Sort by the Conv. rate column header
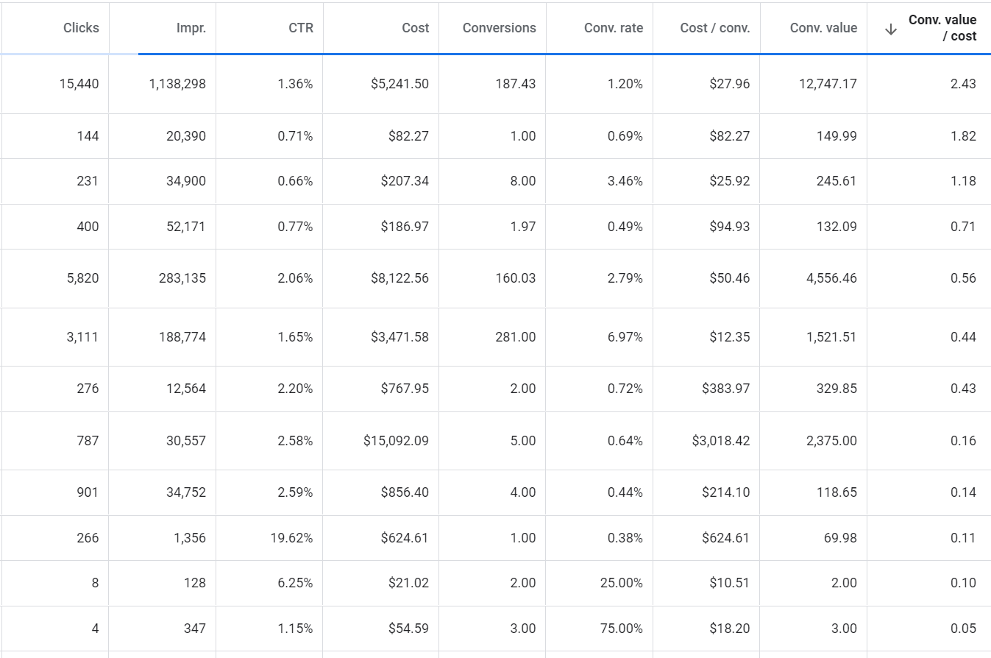This screenshot has width=991, height=658. tap(614, 28)
